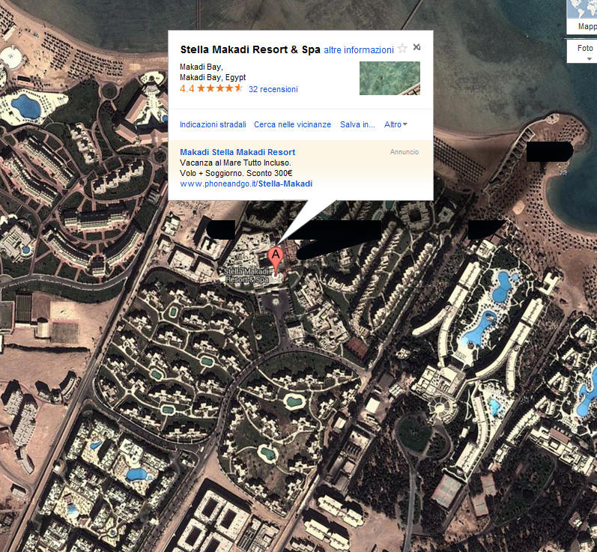Image resolution: width=597 pixels, height=552 pixels.
Task: Visit the www.phoneandgo.it/Stella-Makadi URL
Action: click(x=246, y=184)
